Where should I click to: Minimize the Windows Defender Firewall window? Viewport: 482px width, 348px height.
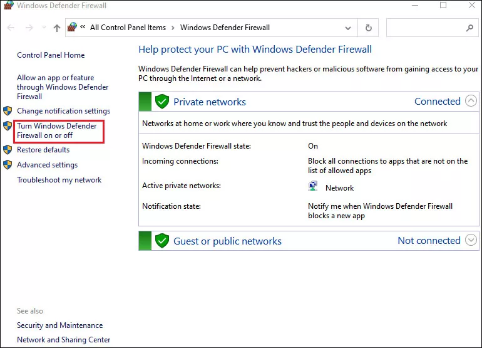pos(415,5)
